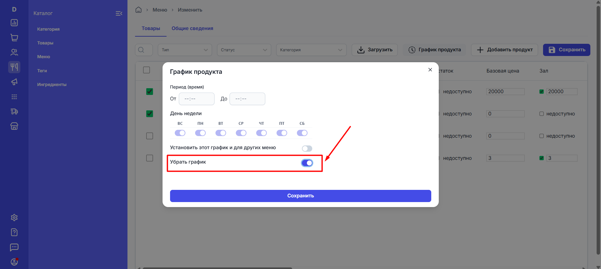The image size is (601, 269).
Task: Expand the "Категория" filter dropdown
Action: (311, 50)
